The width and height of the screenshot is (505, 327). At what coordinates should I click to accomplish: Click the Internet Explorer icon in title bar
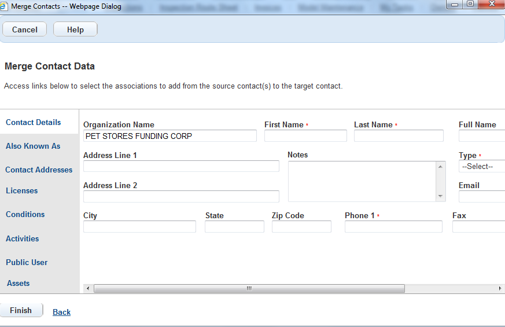point(5,6)
